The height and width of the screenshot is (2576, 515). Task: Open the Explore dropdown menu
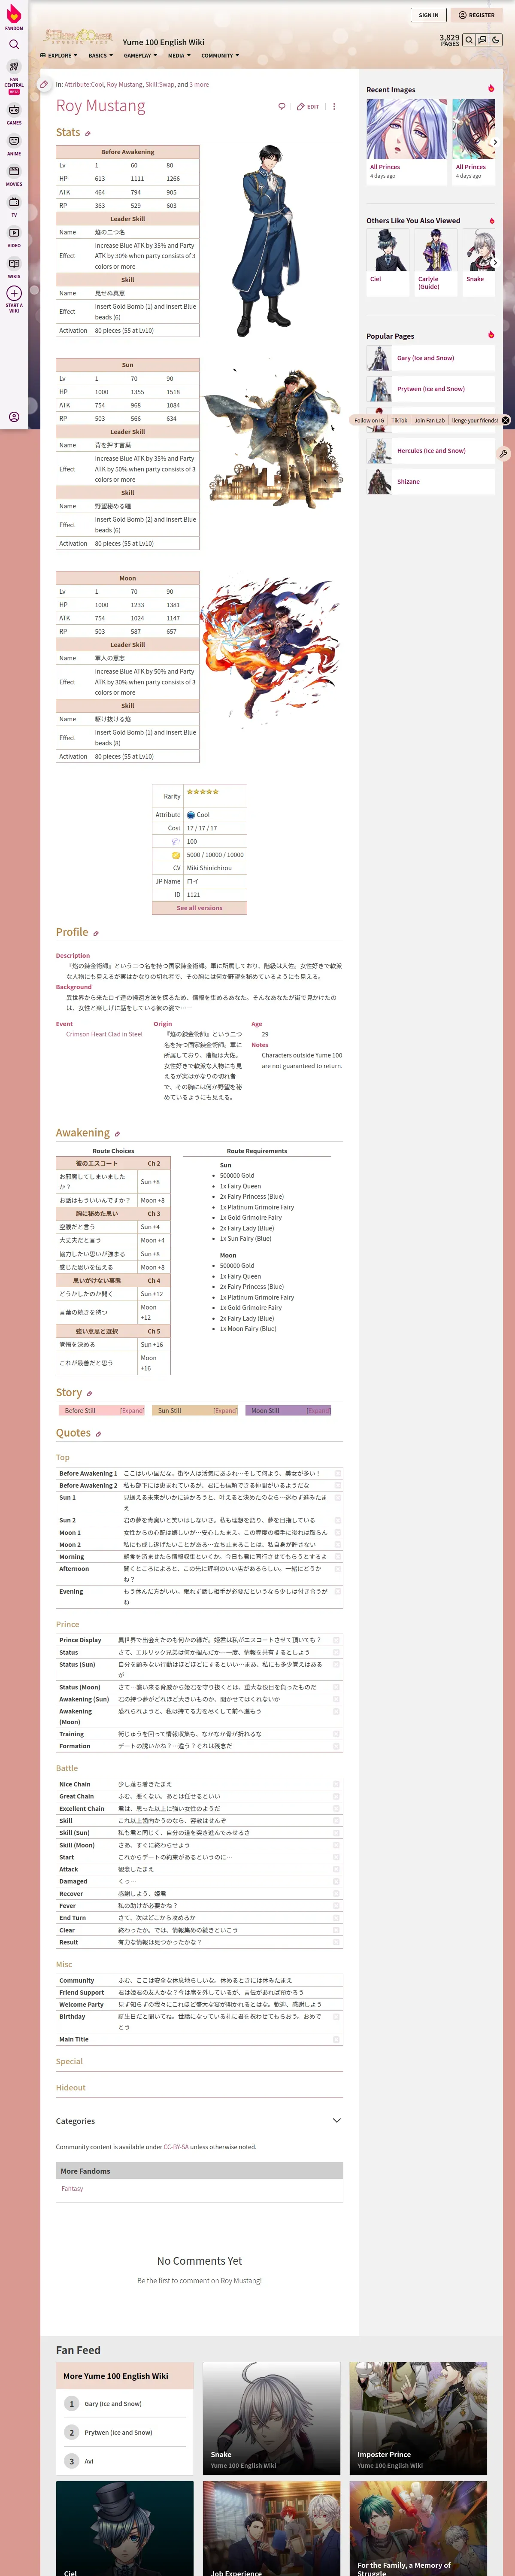click(58, 56)
